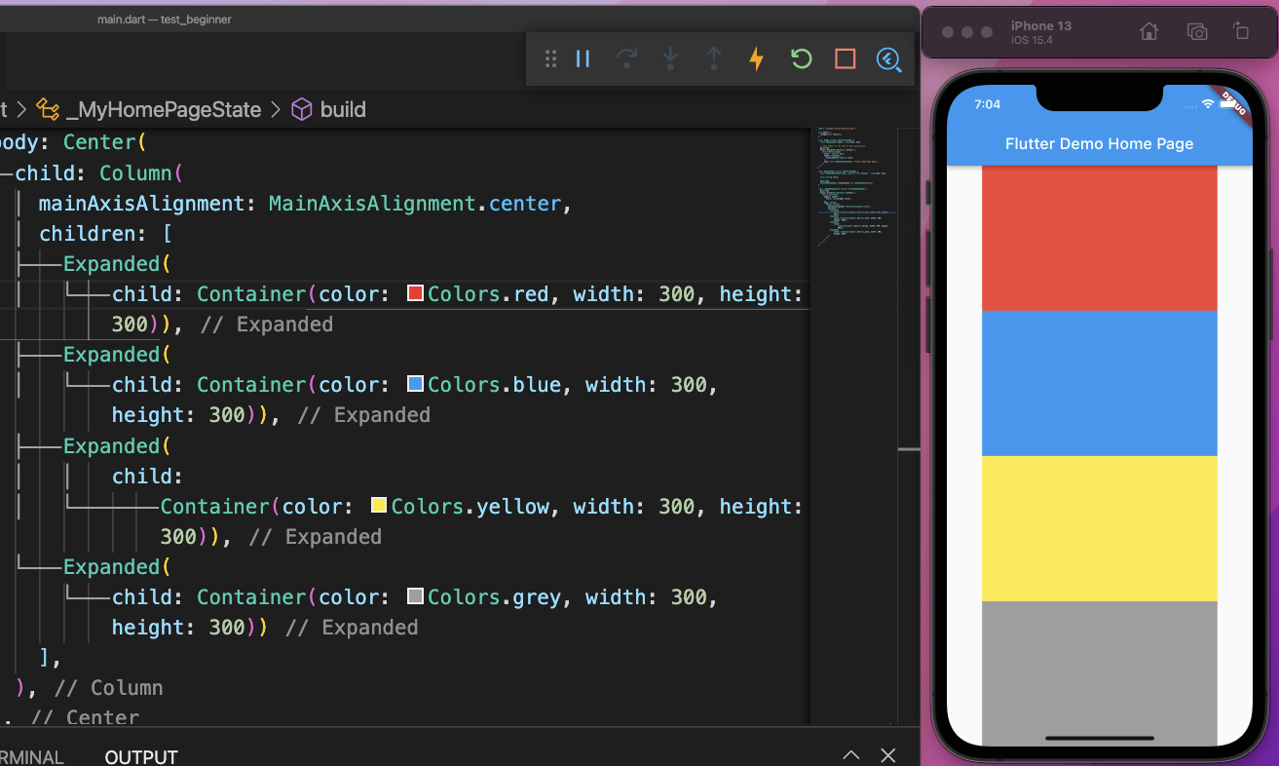Click the iPhone 13 simulator title
This screenshot has width=1279, height=766.
pyautogui.click(x=1040, y=25)
